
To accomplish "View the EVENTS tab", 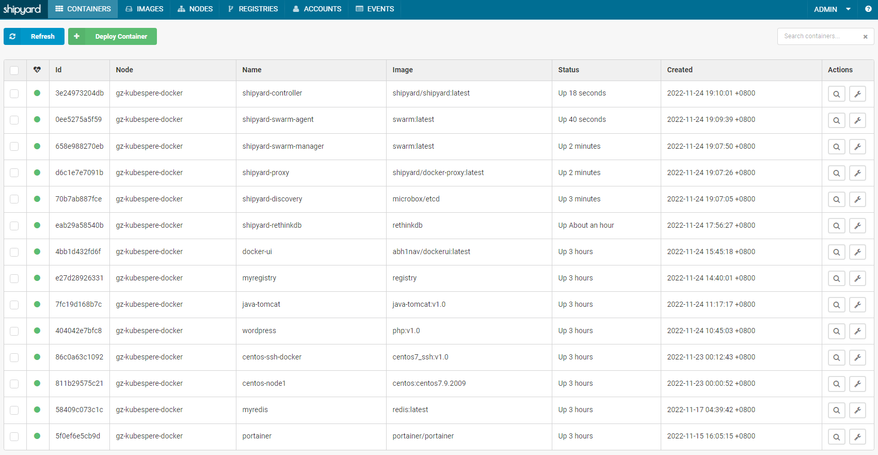I will (x=375, y=9).
